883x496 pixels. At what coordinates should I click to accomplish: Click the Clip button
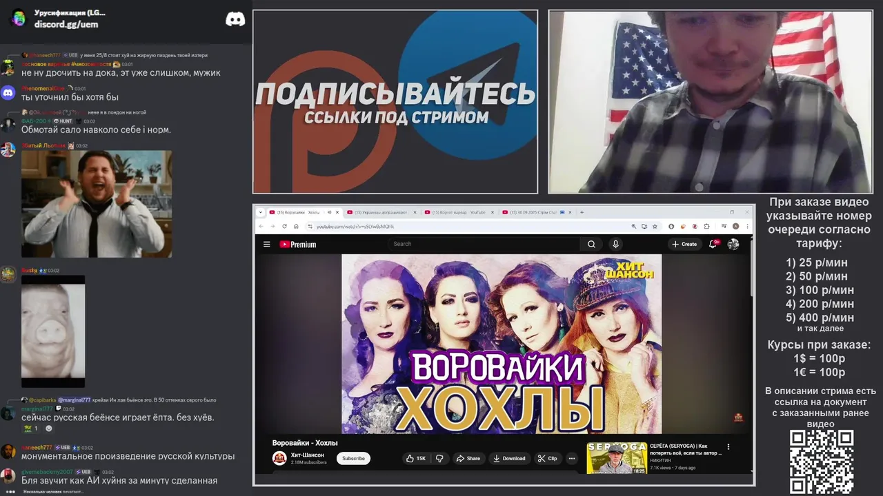547,458
